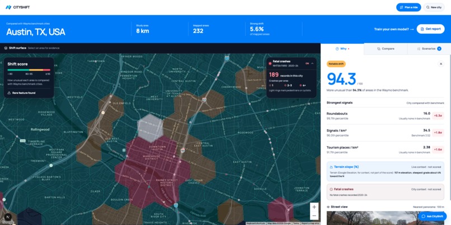Toggle the Fatal crashes layer ON switch

click(x=307, y=63)
